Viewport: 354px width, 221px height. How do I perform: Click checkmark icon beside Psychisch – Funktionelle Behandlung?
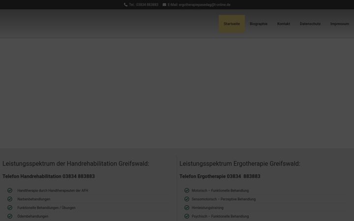coord(187,216)
